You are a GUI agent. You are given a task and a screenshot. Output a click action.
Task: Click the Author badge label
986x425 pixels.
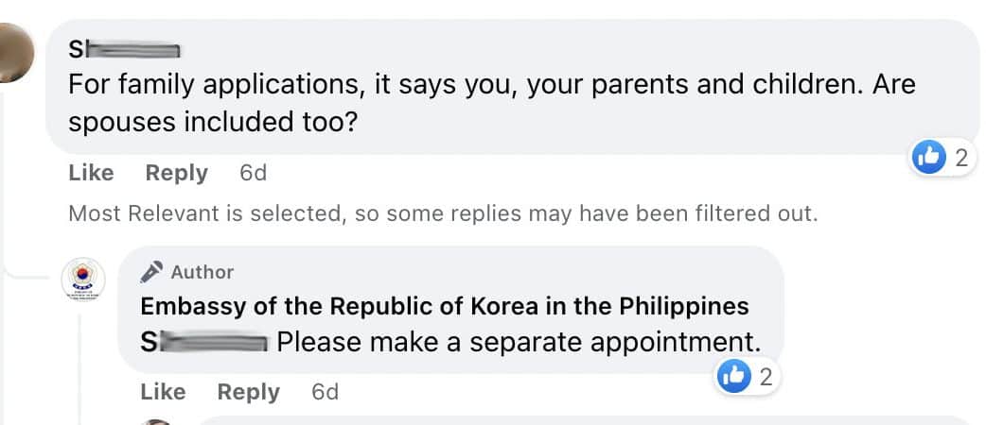tap(202, 272)
